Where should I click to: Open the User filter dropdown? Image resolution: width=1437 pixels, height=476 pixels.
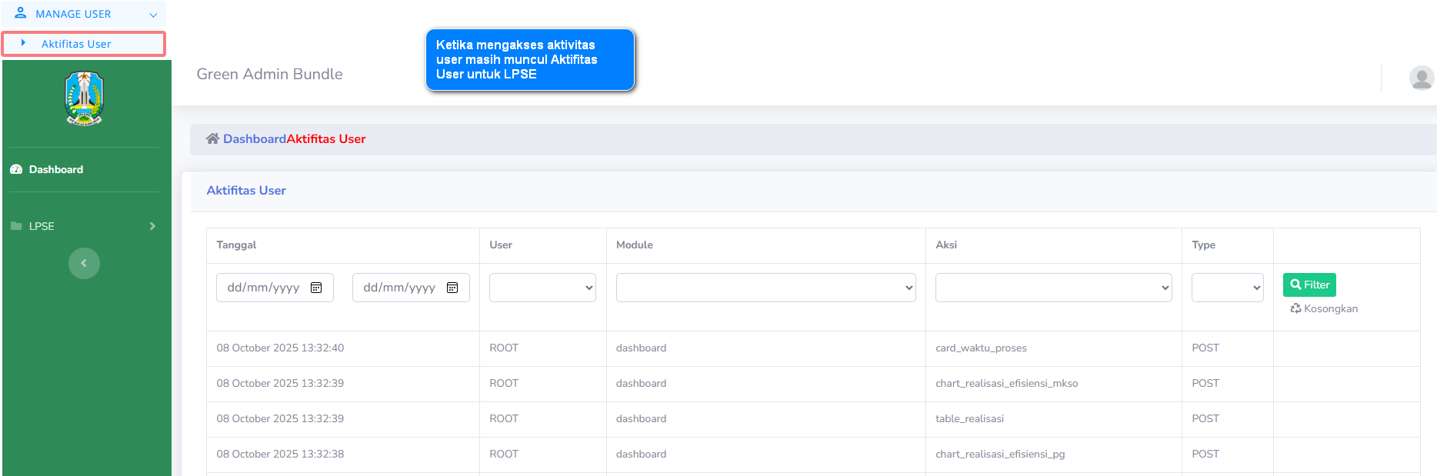pyautogui.click(x=542, y=288)
